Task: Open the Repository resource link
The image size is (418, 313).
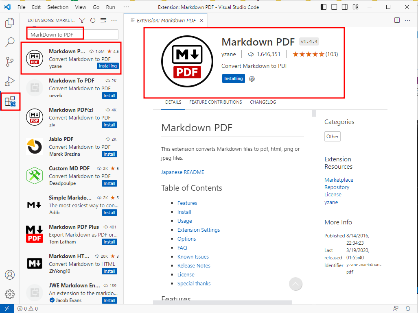Action: click(337, 187)
